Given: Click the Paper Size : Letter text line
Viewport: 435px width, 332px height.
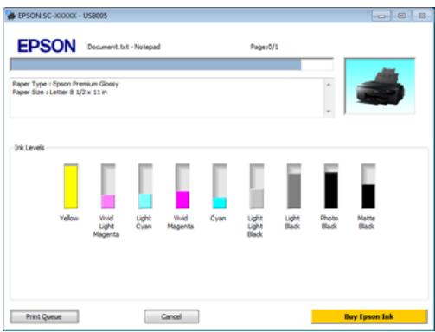Looking at the screenshot, I should pos(60,93).
